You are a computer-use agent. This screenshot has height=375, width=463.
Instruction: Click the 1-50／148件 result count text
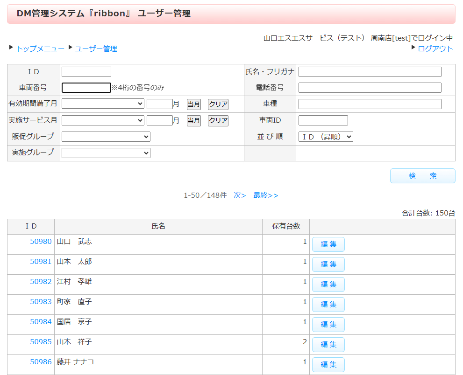click(x=205, y=195)
